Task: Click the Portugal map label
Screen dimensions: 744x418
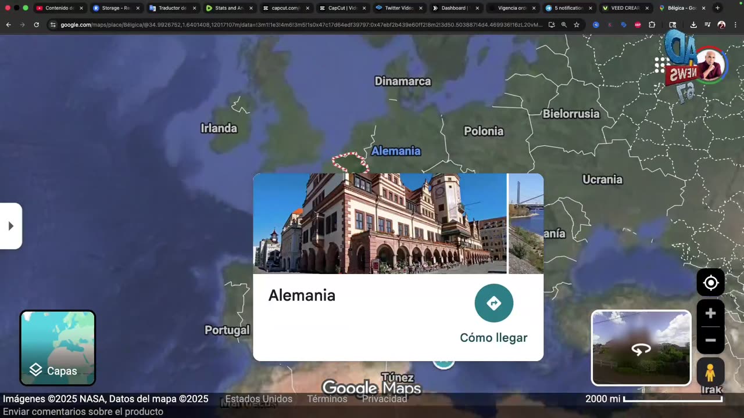Action: (x=227, y=330)
